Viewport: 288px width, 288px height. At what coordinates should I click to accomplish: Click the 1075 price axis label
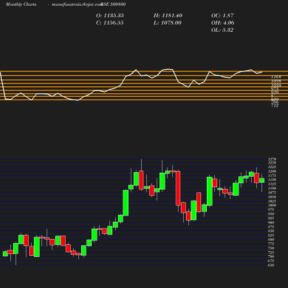(272, 192)
